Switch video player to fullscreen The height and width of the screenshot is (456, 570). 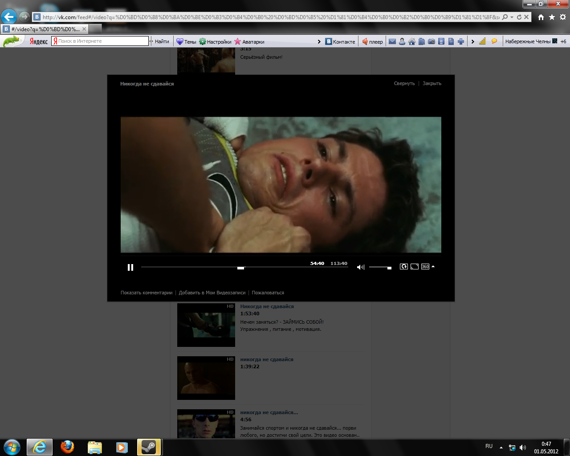point(415,266)
